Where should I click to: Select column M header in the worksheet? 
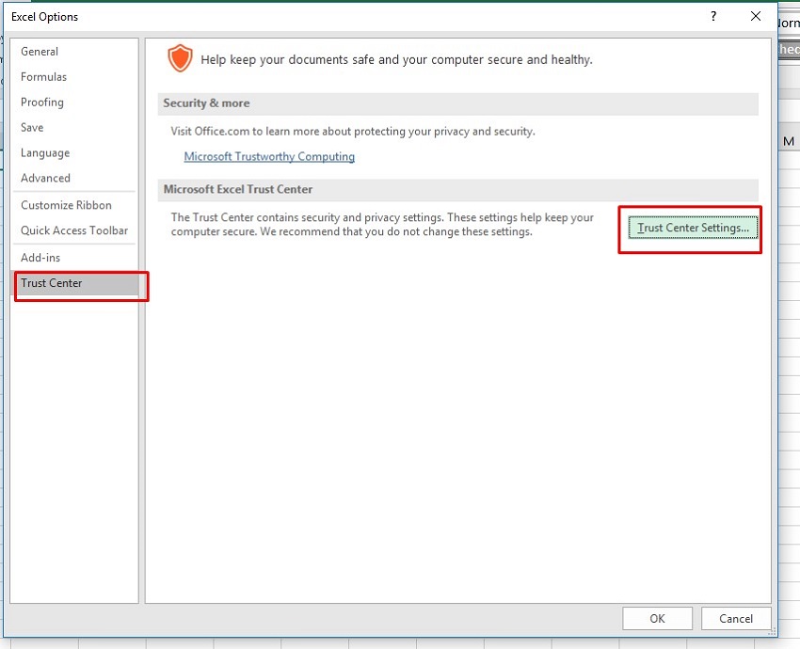789,141
